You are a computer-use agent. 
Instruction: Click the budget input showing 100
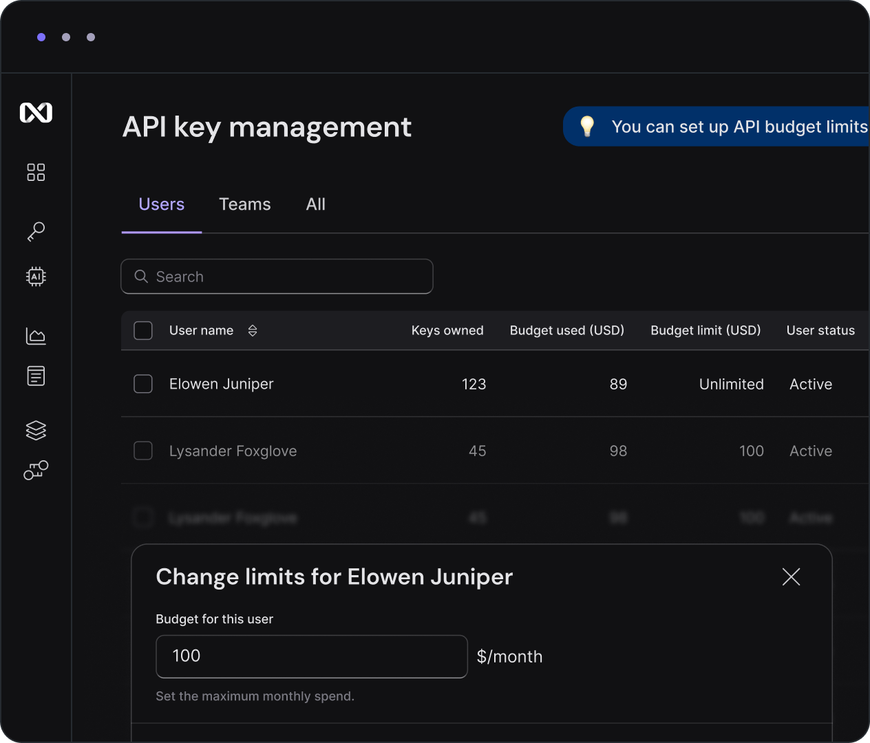(312, 656)
